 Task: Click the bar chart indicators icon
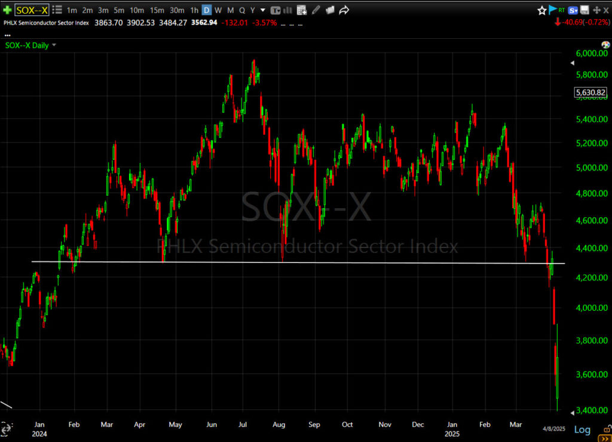[x=288, y=10]
